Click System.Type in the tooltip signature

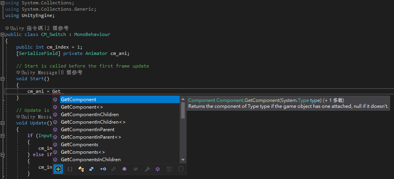(295, 100)
